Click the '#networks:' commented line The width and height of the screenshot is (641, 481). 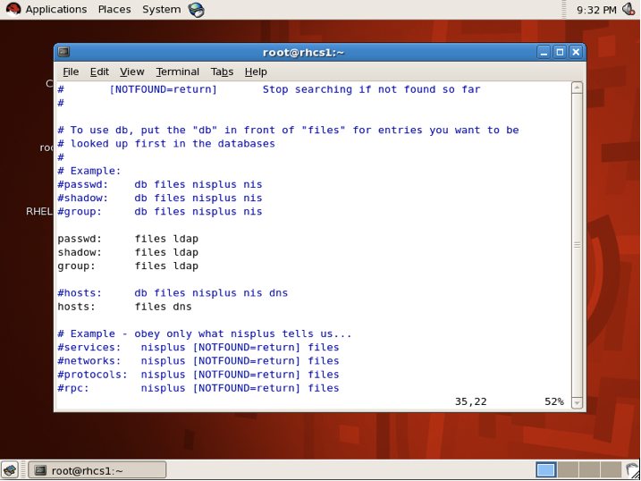pos(198,361)
